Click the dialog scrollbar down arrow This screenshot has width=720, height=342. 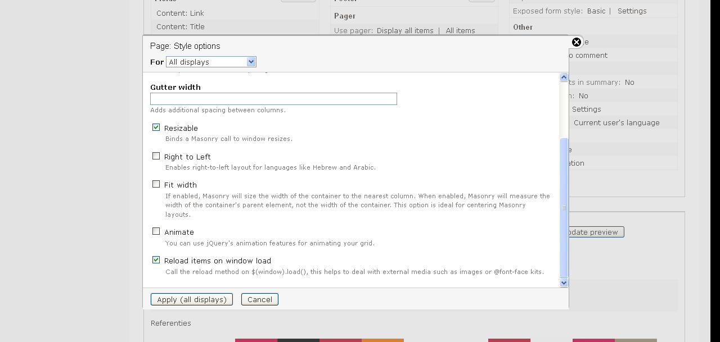564,283
